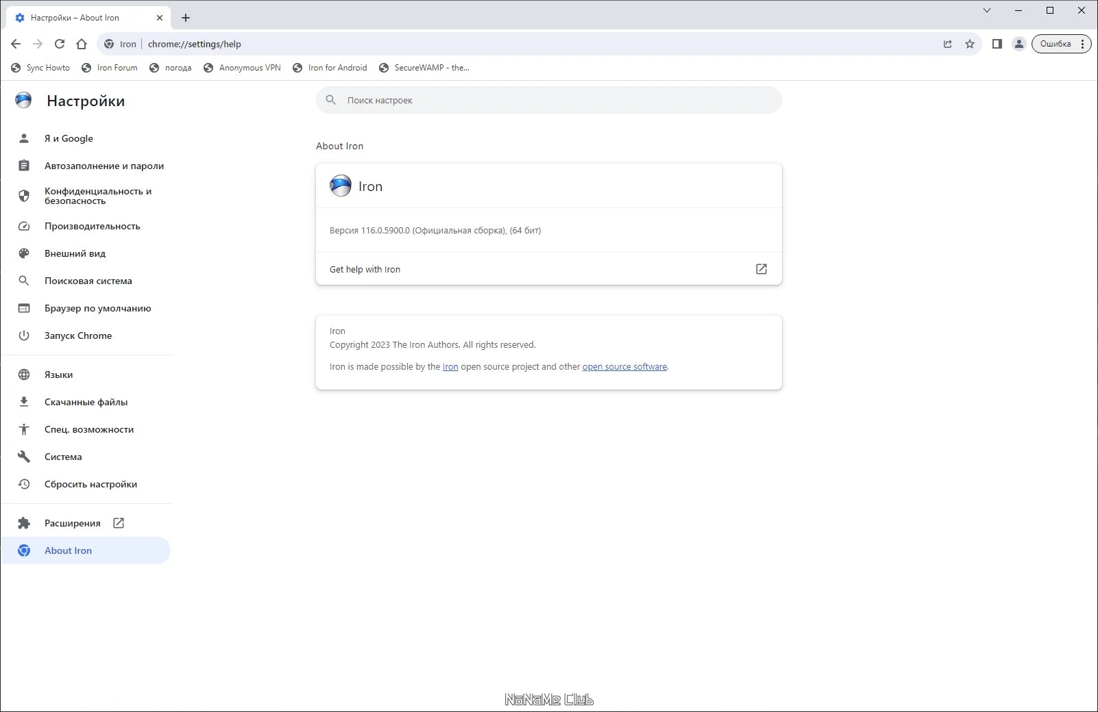The width and height of the screenshot is (1098, 712).
Task: Click the share page icon in the address bar
Action: coord(948,44)
